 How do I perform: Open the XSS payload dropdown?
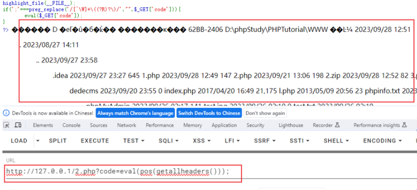pyautogui.click(x=201, y=141)
